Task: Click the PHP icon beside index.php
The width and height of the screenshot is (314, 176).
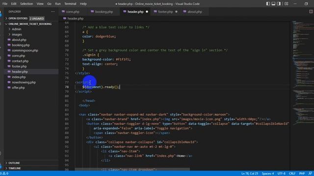Action: coord(9,77)
